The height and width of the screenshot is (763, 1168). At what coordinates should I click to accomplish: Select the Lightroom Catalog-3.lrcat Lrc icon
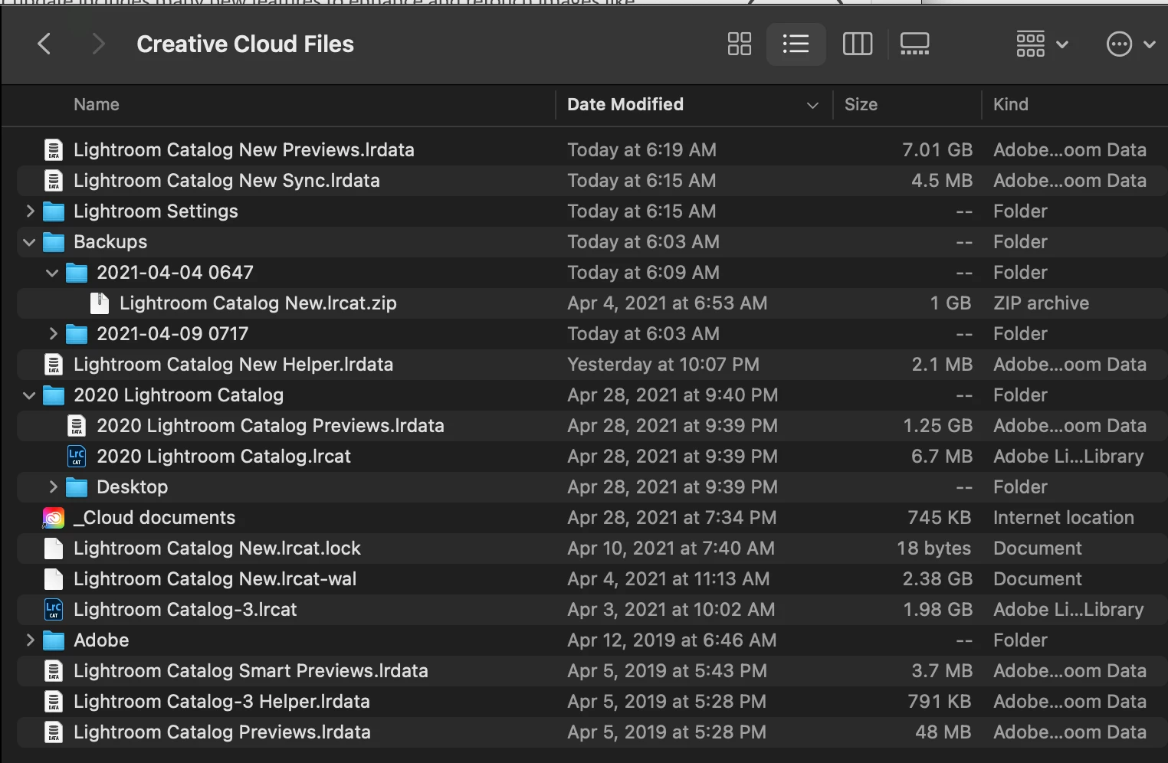point(54,610)
